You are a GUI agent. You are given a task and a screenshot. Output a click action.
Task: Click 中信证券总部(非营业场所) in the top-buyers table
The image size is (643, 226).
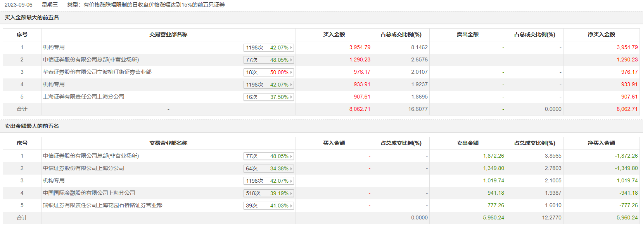tap(91, 60)
